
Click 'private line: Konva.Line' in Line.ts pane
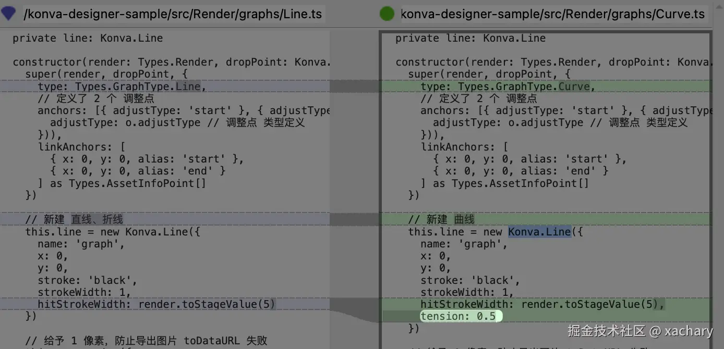coord(88,38)
